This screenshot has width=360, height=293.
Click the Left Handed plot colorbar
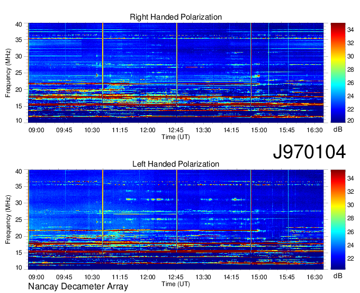point(338,220)
